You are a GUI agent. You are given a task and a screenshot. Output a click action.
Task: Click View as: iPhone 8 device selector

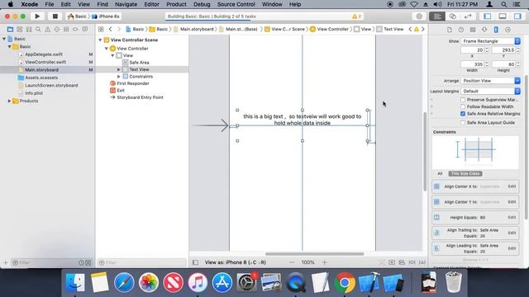pos(235,262)
